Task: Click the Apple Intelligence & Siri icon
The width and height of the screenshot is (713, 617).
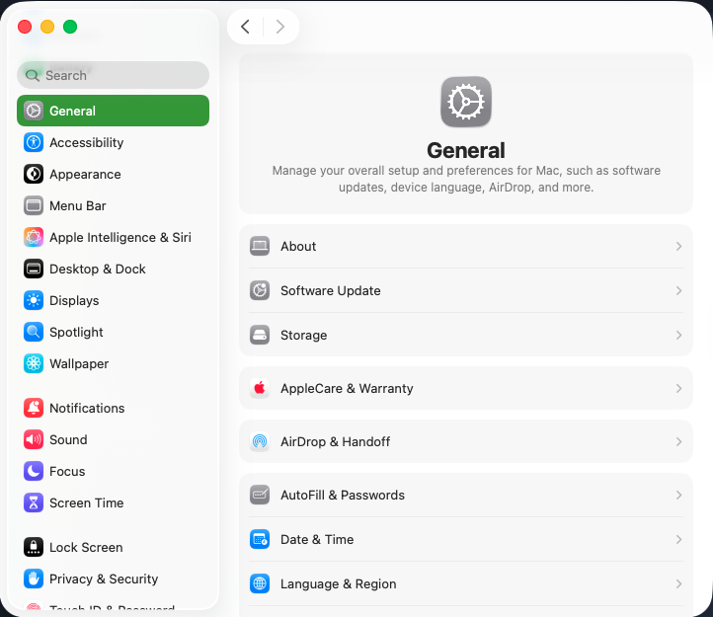Action: 34,237
